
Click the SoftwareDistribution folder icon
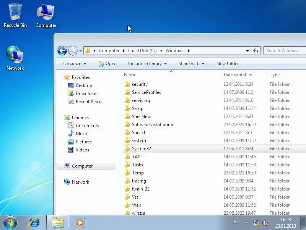(127, 124)
